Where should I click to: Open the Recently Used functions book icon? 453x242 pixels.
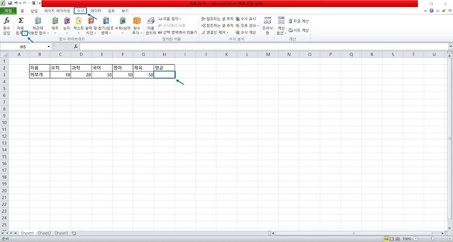(38, 21)
